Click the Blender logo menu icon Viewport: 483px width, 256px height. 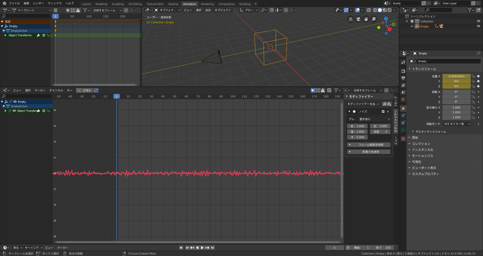(4, 3)
